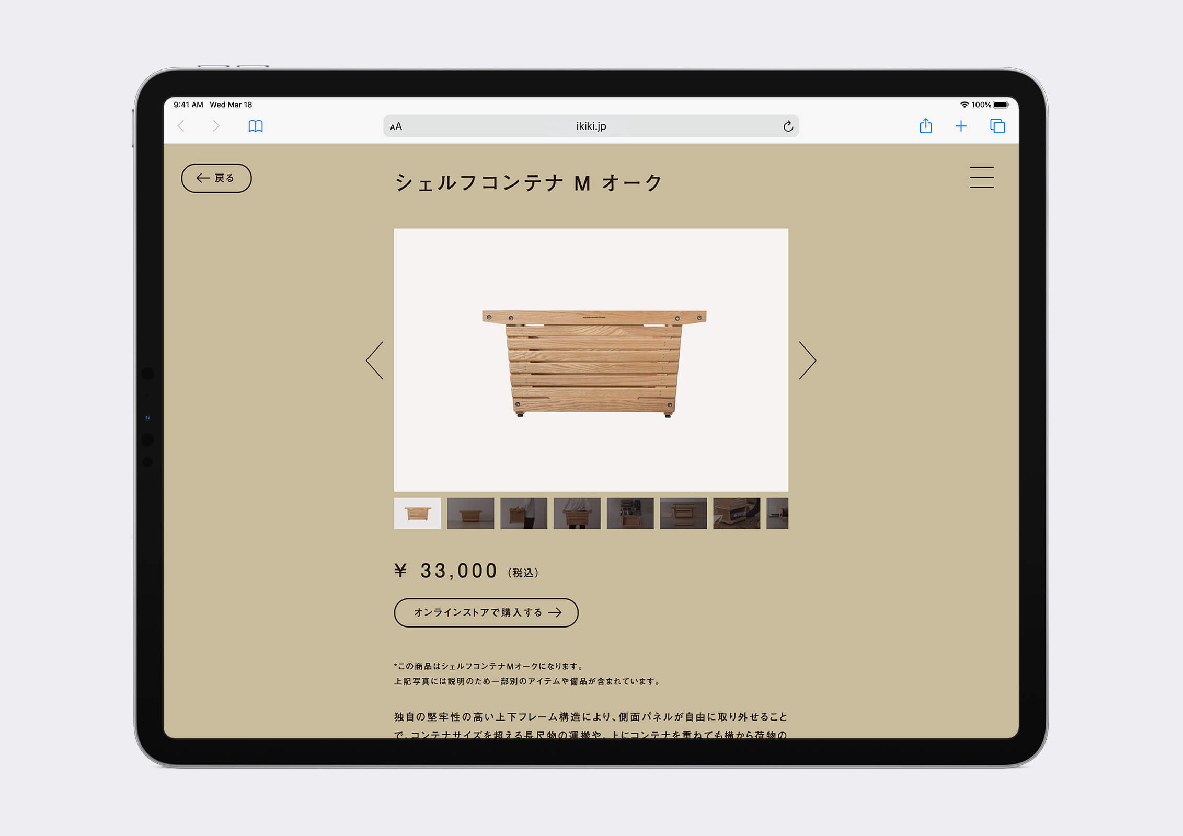
Task: Tap the Share icon in Safari toolbar
Action: coord(925,126)
